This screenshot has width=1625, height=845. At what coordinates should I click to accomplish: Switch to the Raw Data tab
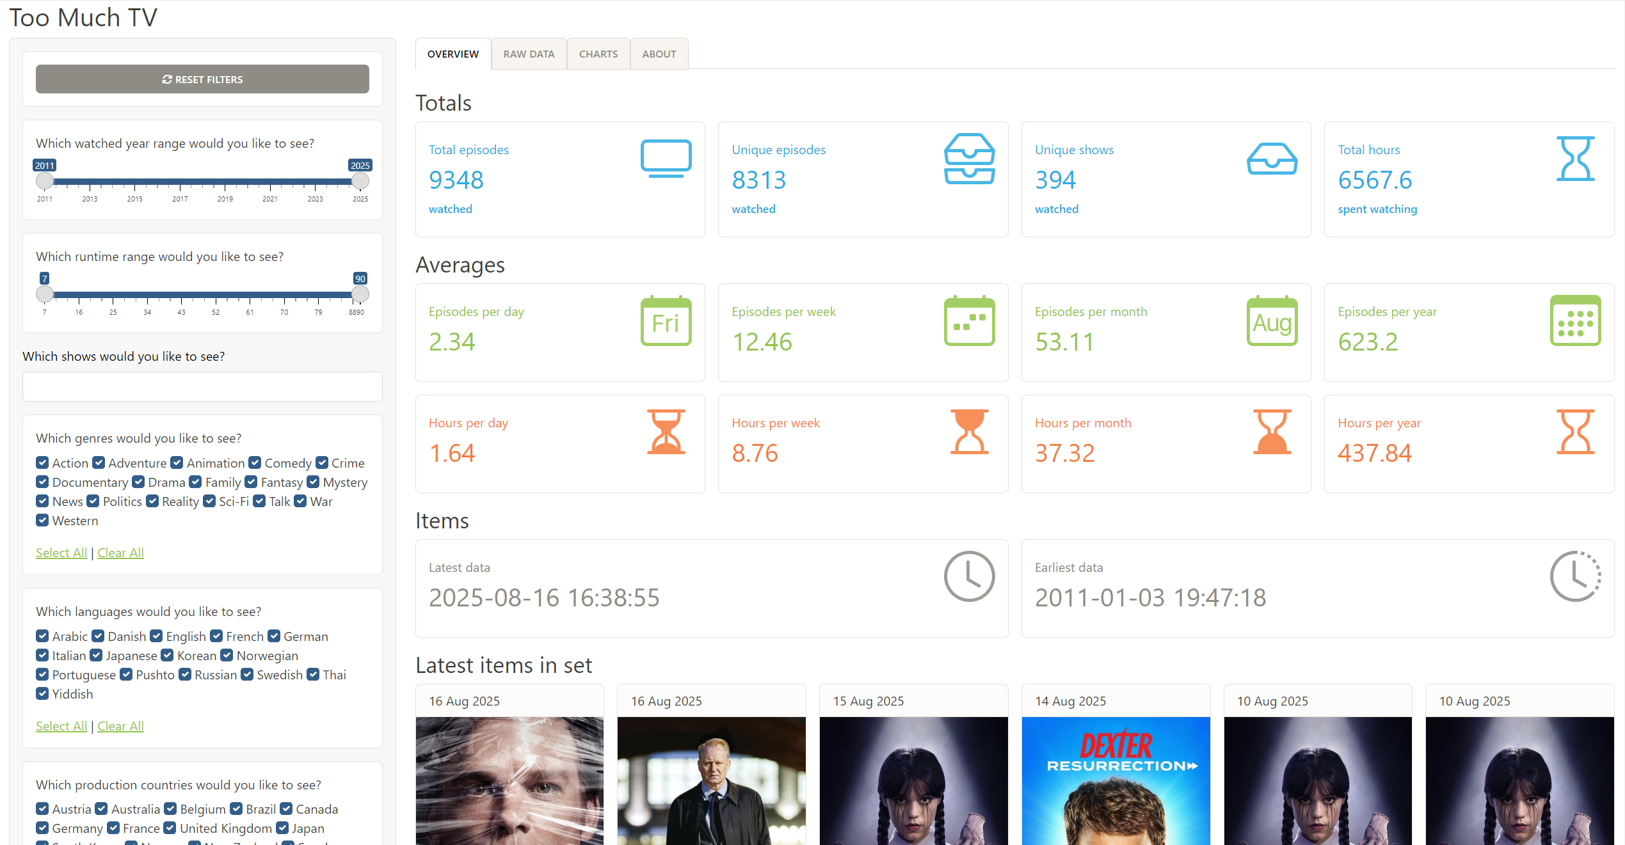529,54
